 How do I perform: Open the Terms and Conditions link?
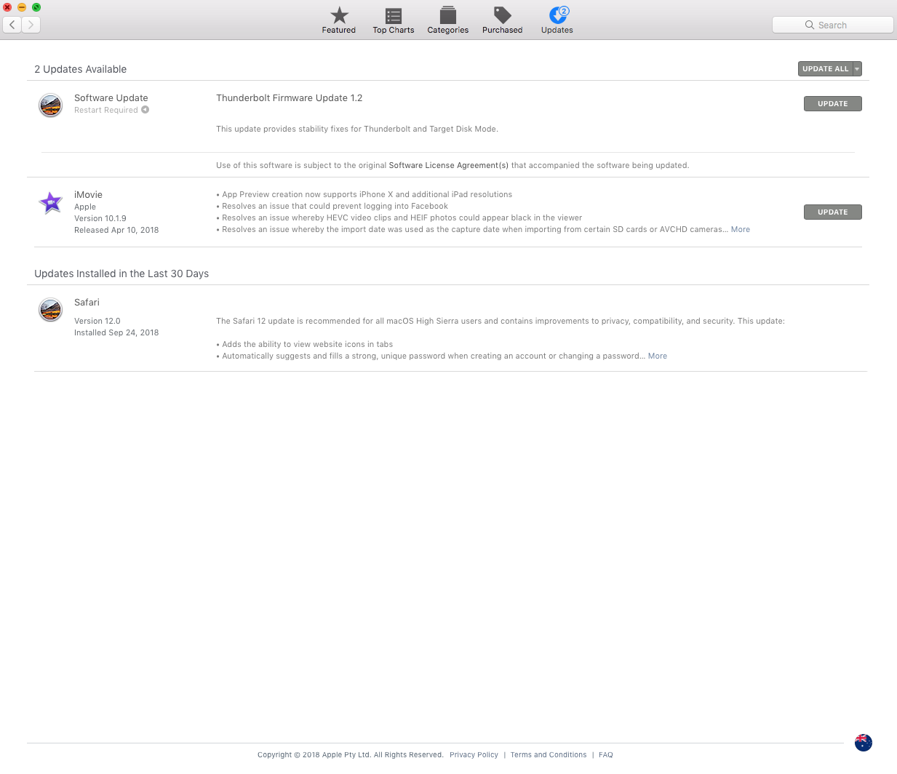[x=549, y=754]
